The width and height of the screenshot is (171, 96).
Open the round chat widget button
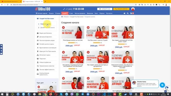[162, 85]
